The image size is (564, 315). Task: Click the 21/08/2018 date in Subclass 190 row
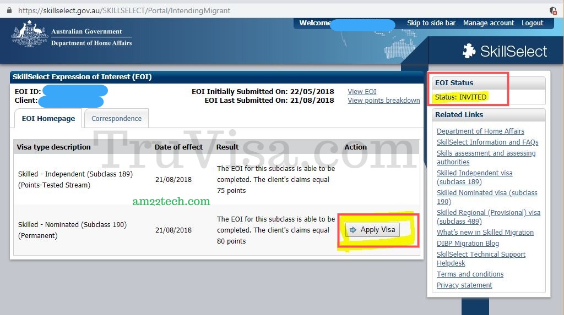click(x=173, y=230)
